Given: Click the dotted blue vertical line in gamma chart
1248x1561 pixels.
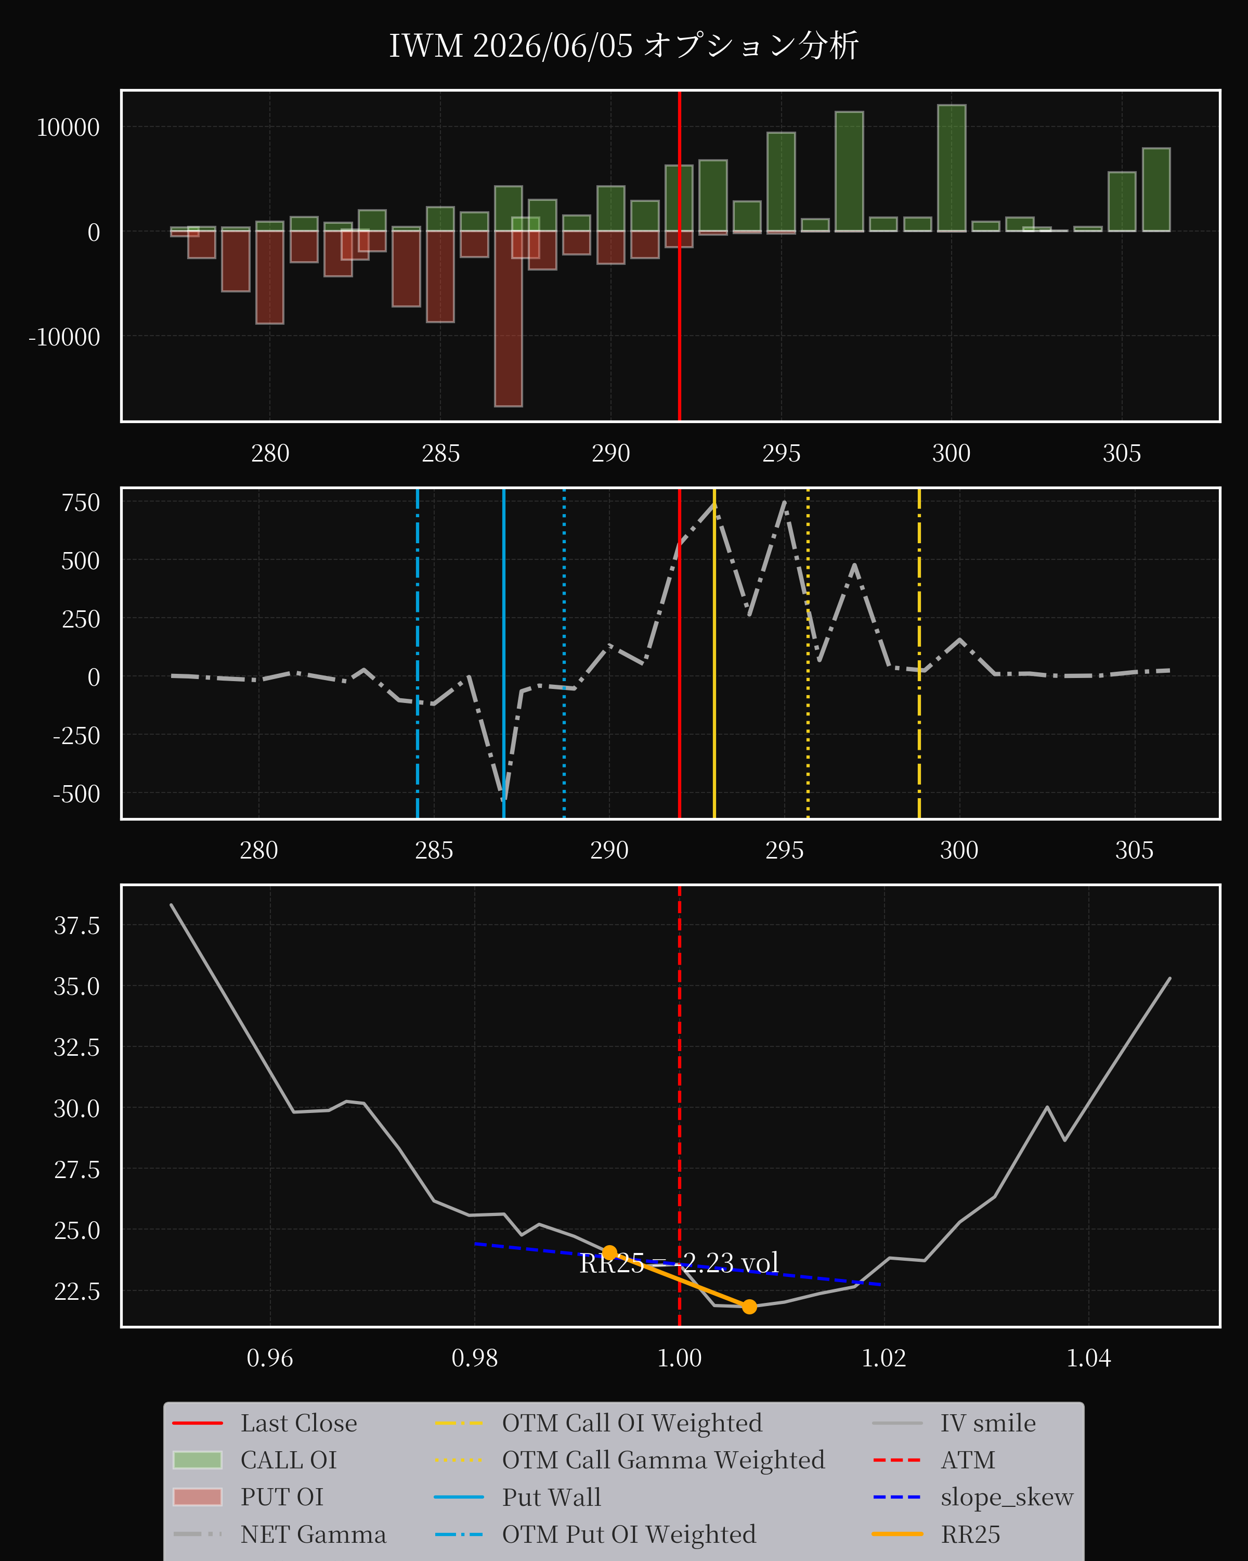Looking at the screenshot, I should pyautogui.click(x=564, y=654).
